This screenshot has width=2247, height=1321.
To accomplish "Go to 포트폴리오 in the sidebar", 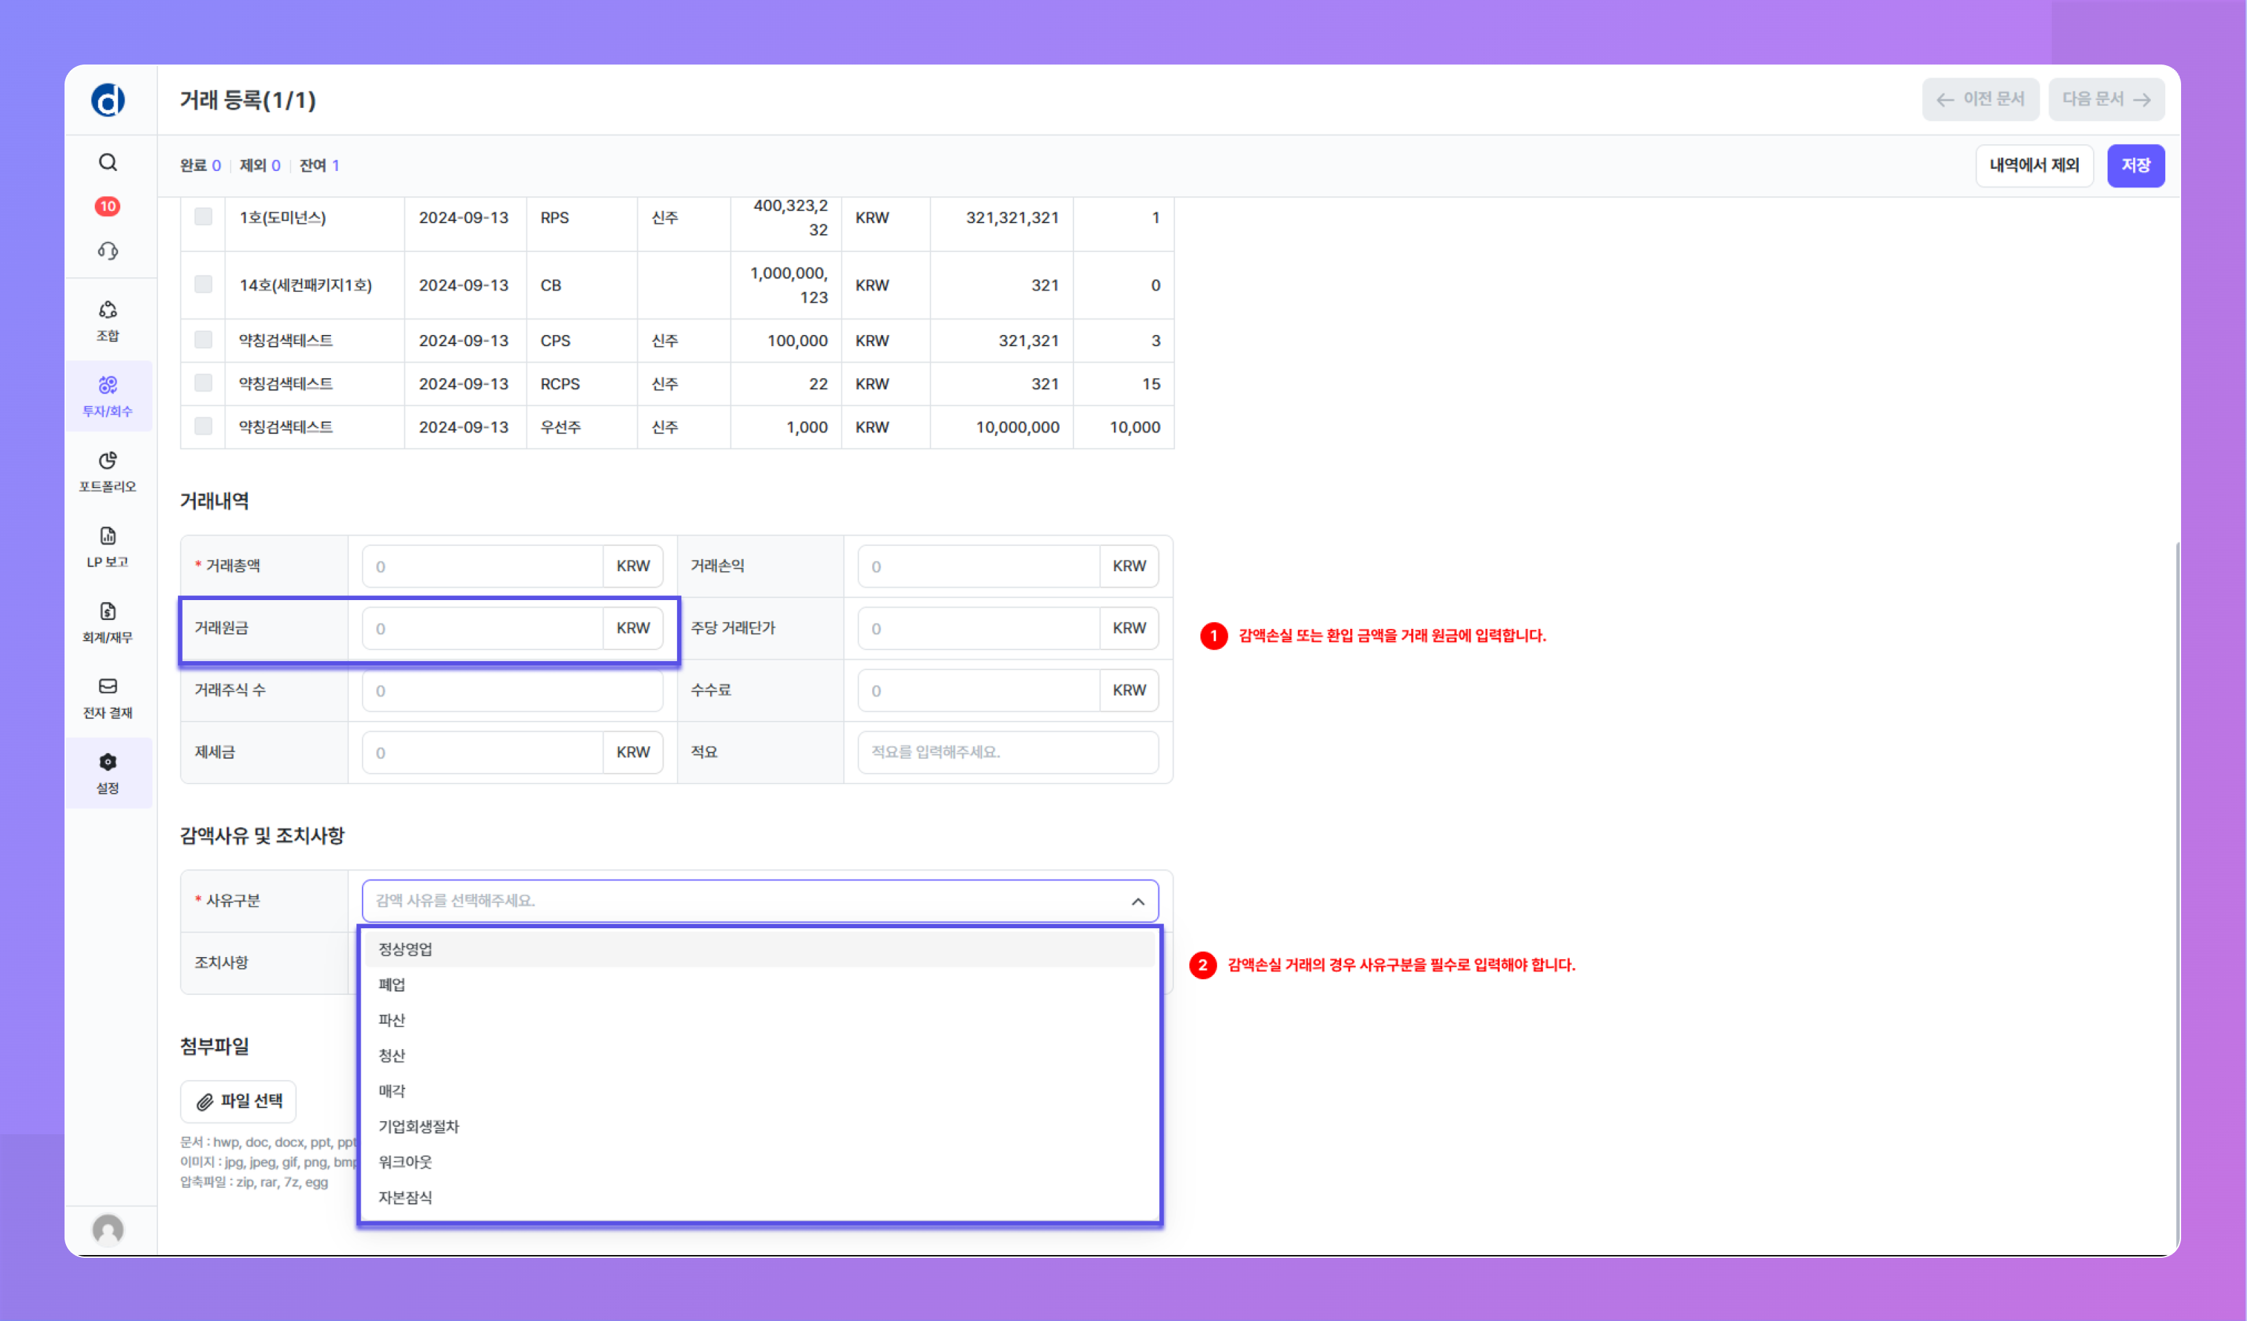I will click(x=108, y=470).
